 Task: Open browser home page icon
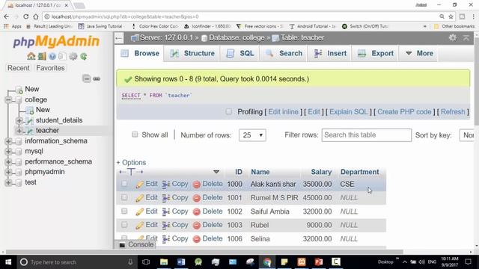[x=36, y=16]
